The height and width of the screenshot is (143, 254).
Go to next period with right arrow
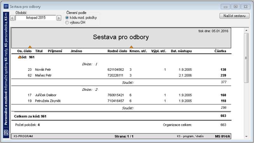[59, 18]
